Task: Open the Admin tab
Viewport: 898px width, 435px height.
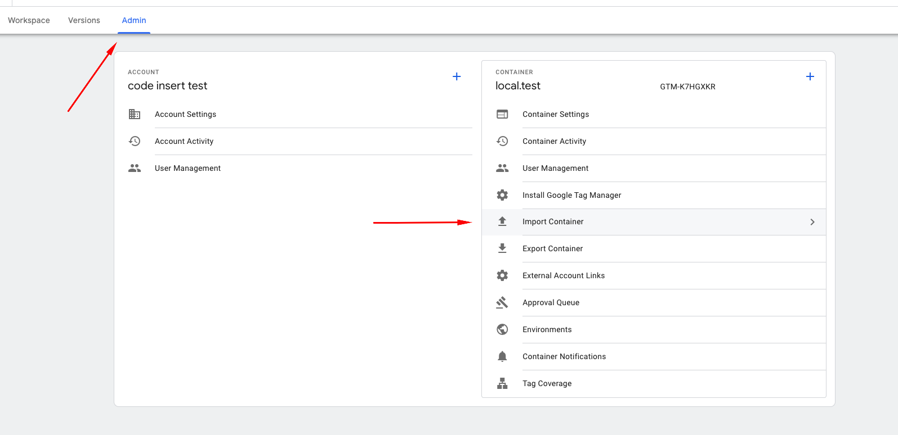Action: point(134,20)
